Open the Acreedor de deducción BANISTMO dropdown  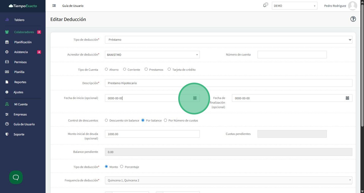click(152, 55)
